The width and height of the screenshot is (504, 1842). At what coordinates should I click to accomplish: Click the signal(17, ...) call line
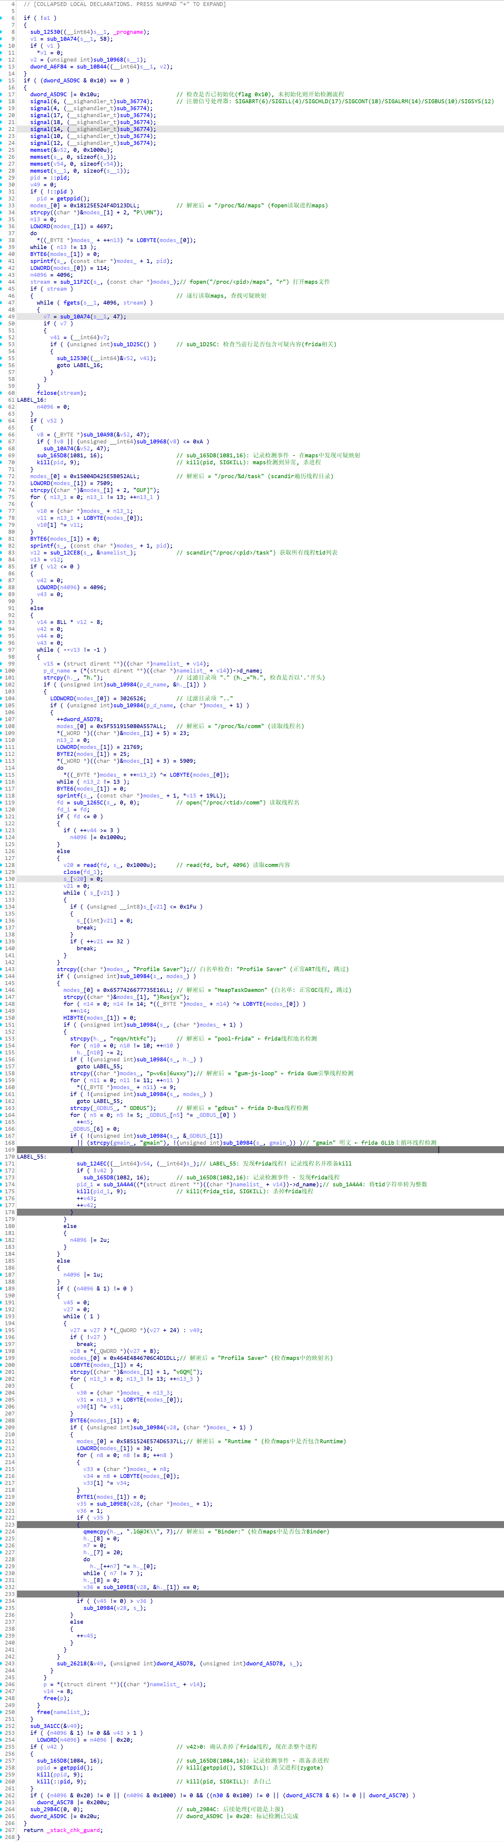pyautogui.click(x=93, y=115)
